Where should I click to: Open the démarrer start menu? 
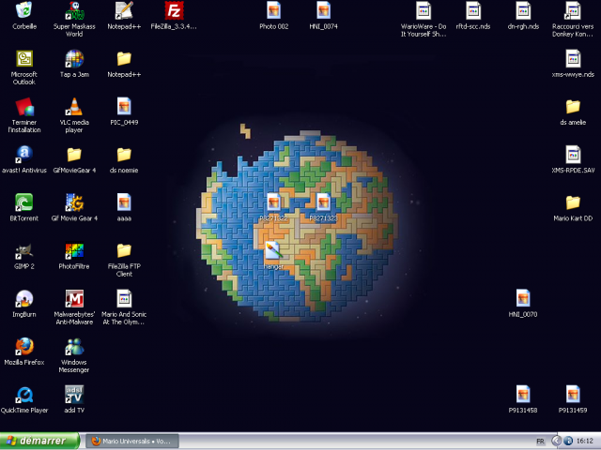39,442
